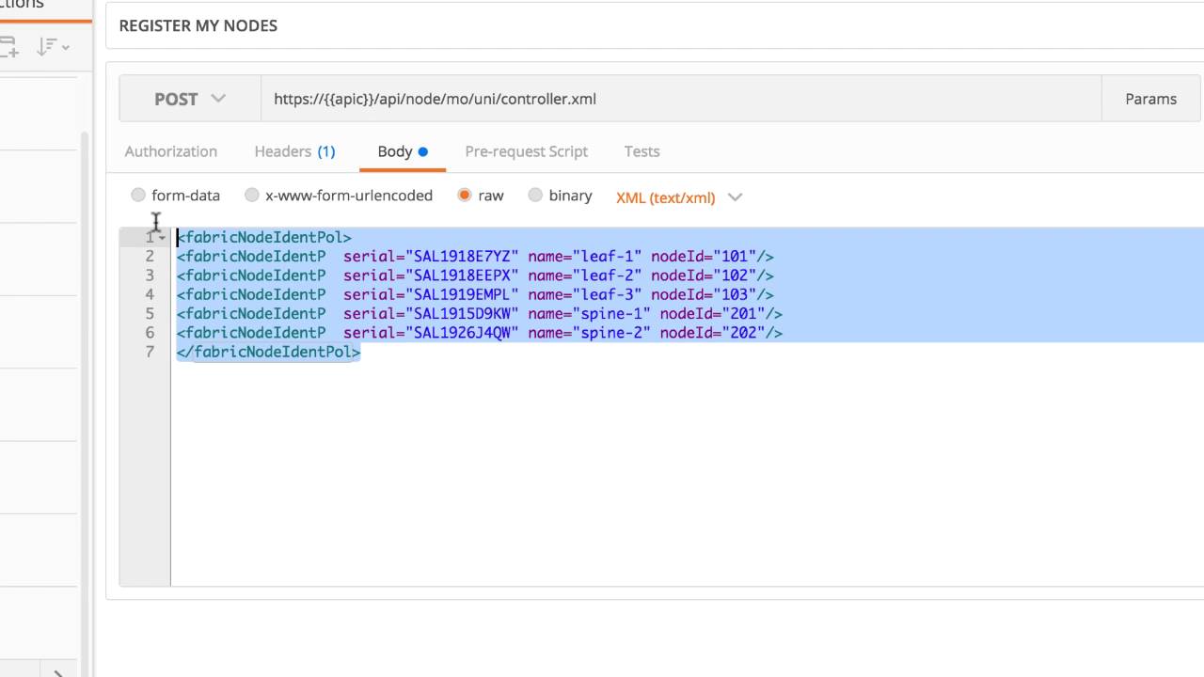Click the sort icon in the sidebar
Screen dimensions: 1204x677
click(52, 46)
